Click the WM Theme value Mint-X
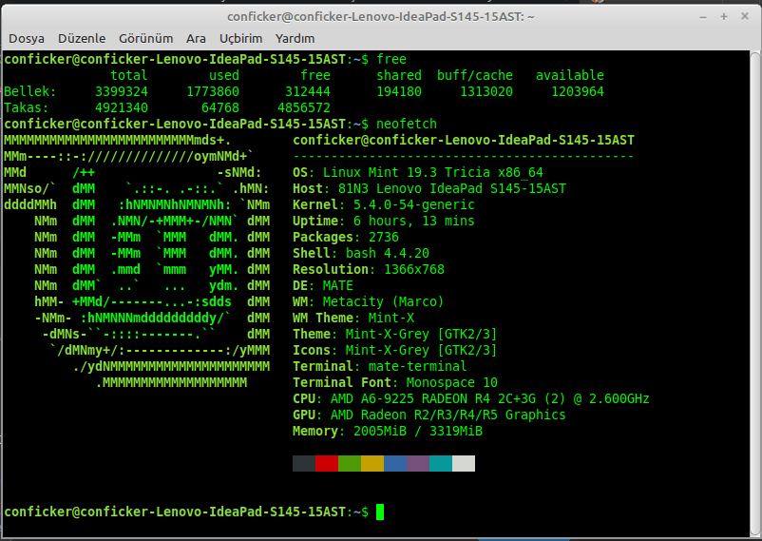 (391, 318)
